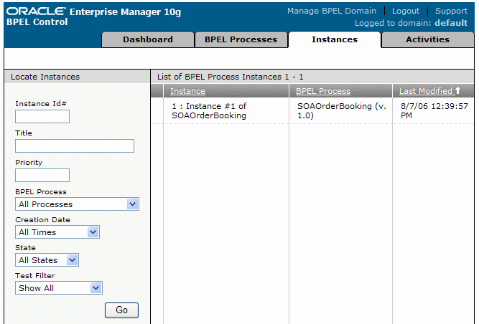
Task: Sort by the Last Modified column header
Action: 426,91
